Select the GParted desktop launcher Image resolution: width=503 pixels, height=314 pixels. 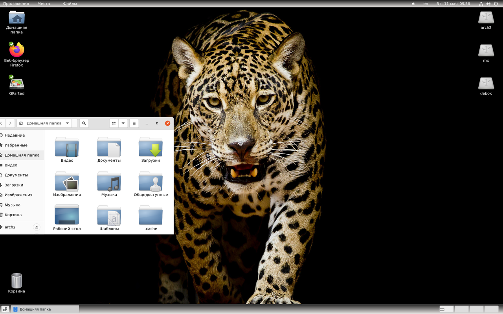point(17,85)
